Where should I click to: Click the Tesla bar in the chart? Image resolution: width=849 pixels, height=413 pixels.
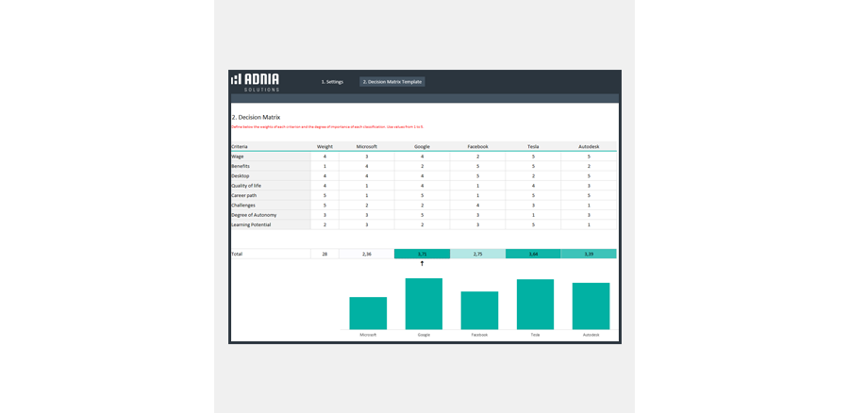point(535,304)
